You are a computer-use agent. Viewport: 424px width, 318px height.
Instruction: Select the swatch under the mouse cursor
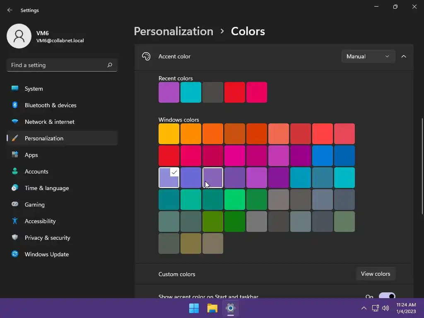click(x=212, y=177)
